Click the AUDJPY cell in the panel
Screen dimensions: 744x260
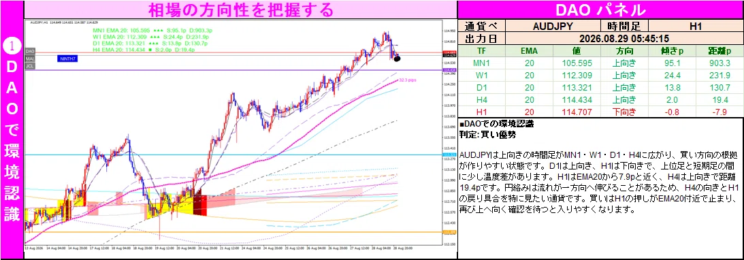(553, 26)
